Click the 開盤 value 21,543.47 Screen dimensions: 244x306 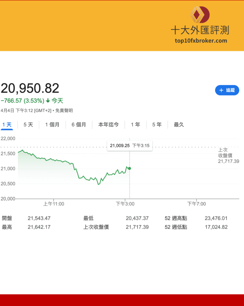click(x=39, y=218)
